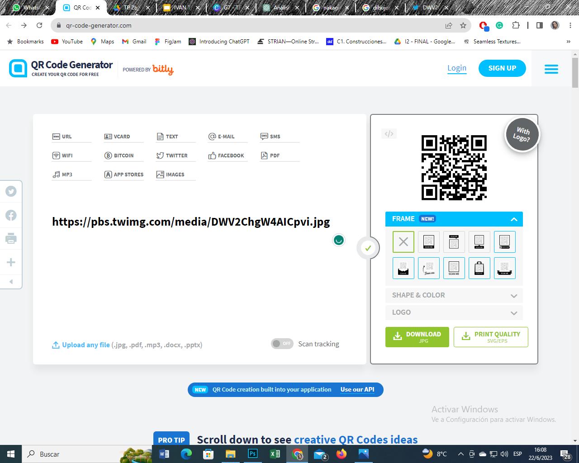Image resolution: width=579 pixels, height=463 pixels.
Task: Select the VCARD QR code type
Action: 123,137
